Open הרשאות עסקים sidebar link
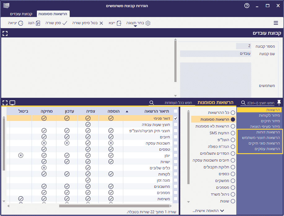 tap(267, 149)
